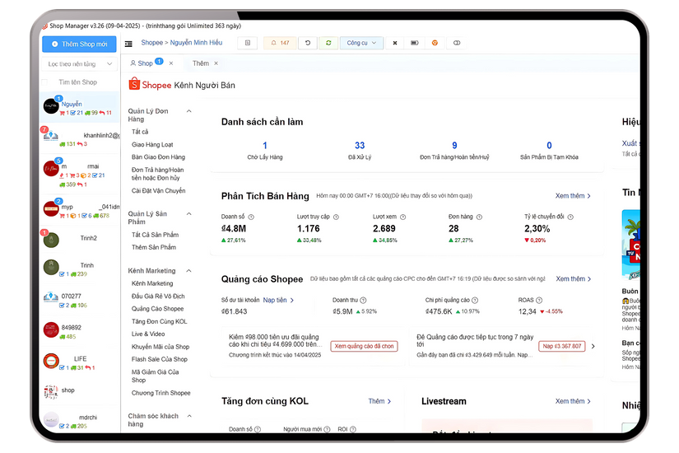679x453 pixels.
Task: Collapse the Kênh Marketing section
Action: point(188,270)
